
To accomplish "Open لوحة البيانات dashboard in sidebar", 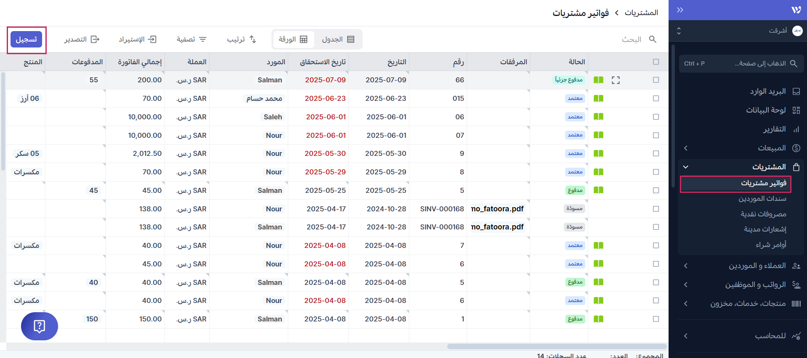I will click(766, 110).
